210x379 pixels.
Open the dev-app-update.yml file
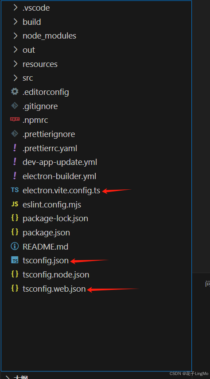click(60, 162)
